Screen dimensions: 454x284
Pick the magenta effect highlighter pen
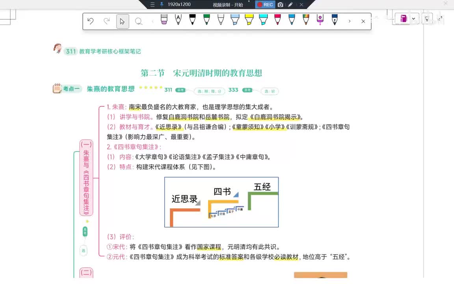(320, 19)
